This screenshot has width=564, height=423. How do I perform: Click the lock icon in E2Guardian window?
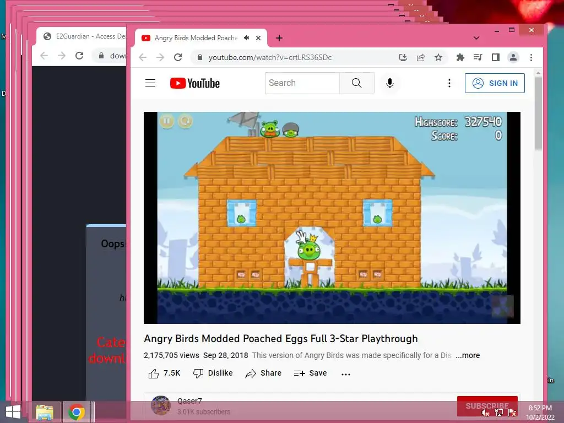[x=101, y=56]
